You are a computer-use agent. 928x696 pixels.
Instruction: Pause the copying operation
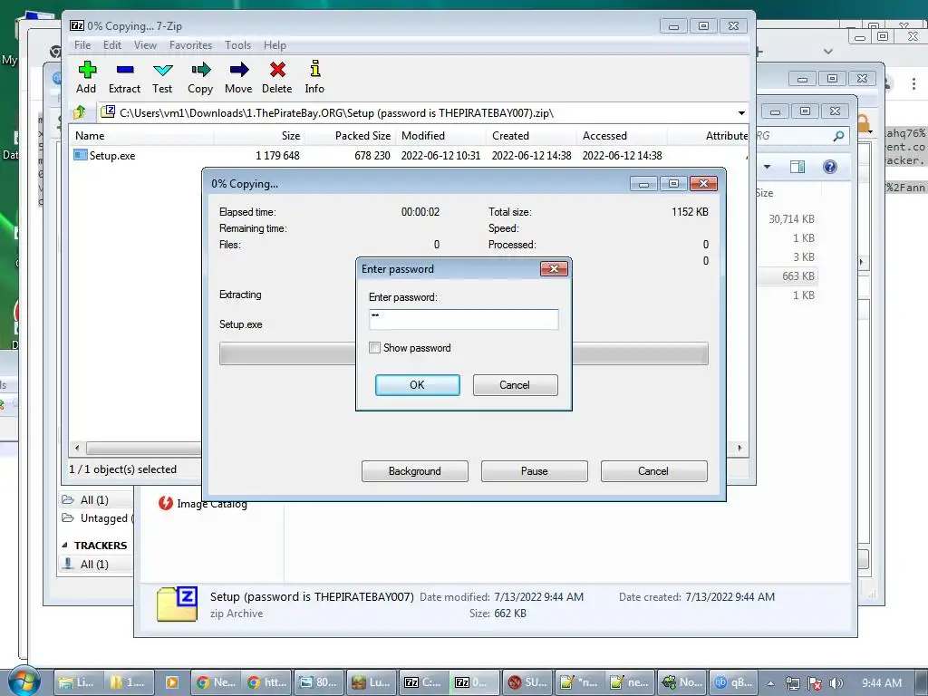[535, 471]
